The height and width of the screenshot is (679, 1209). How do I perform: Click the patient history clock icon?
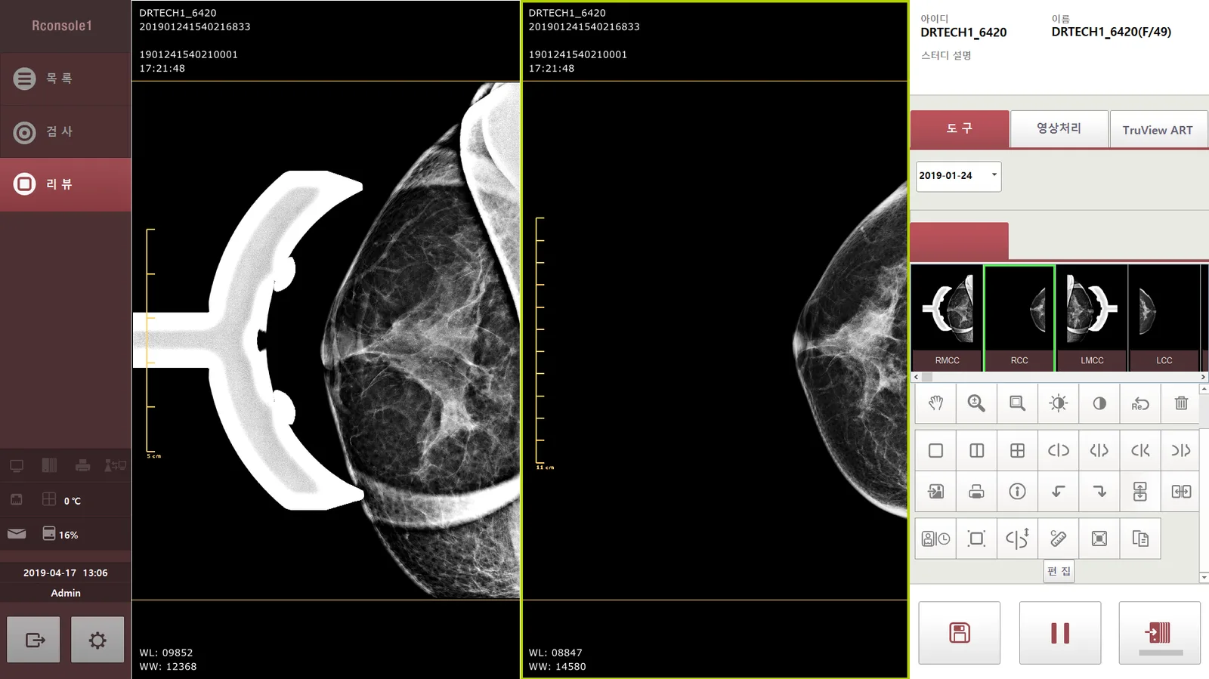point(935,539)
